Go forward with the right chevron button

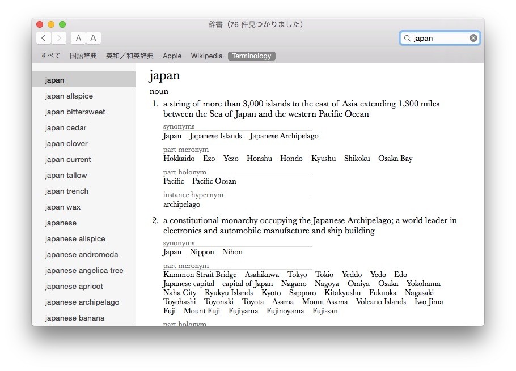[59, 38]
